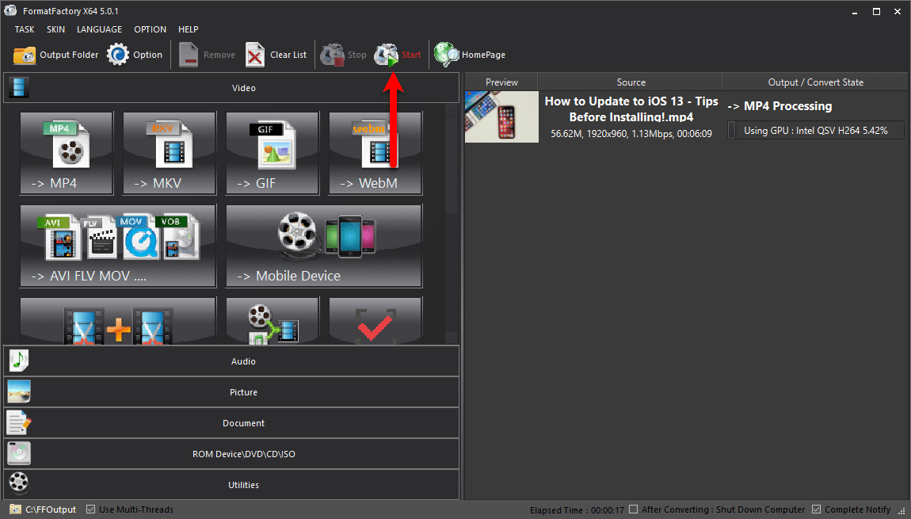Choose the -> MKV conversion tile

click(x=170, y=154)
